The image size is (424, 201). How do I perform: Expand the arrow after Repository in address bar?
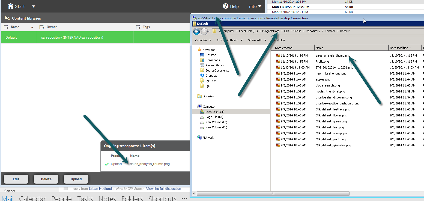[x=323, y=31]
